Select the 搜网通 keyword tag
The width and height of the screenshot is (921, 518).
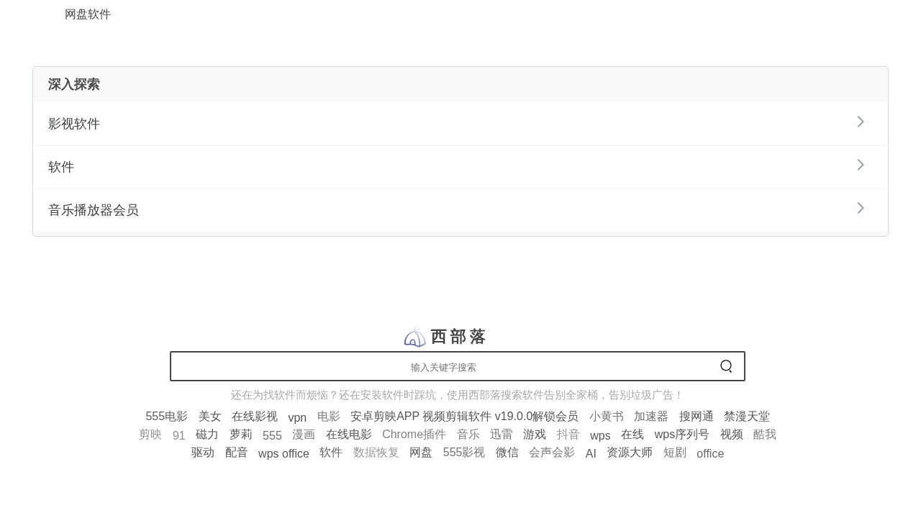(x=697, y=417)
